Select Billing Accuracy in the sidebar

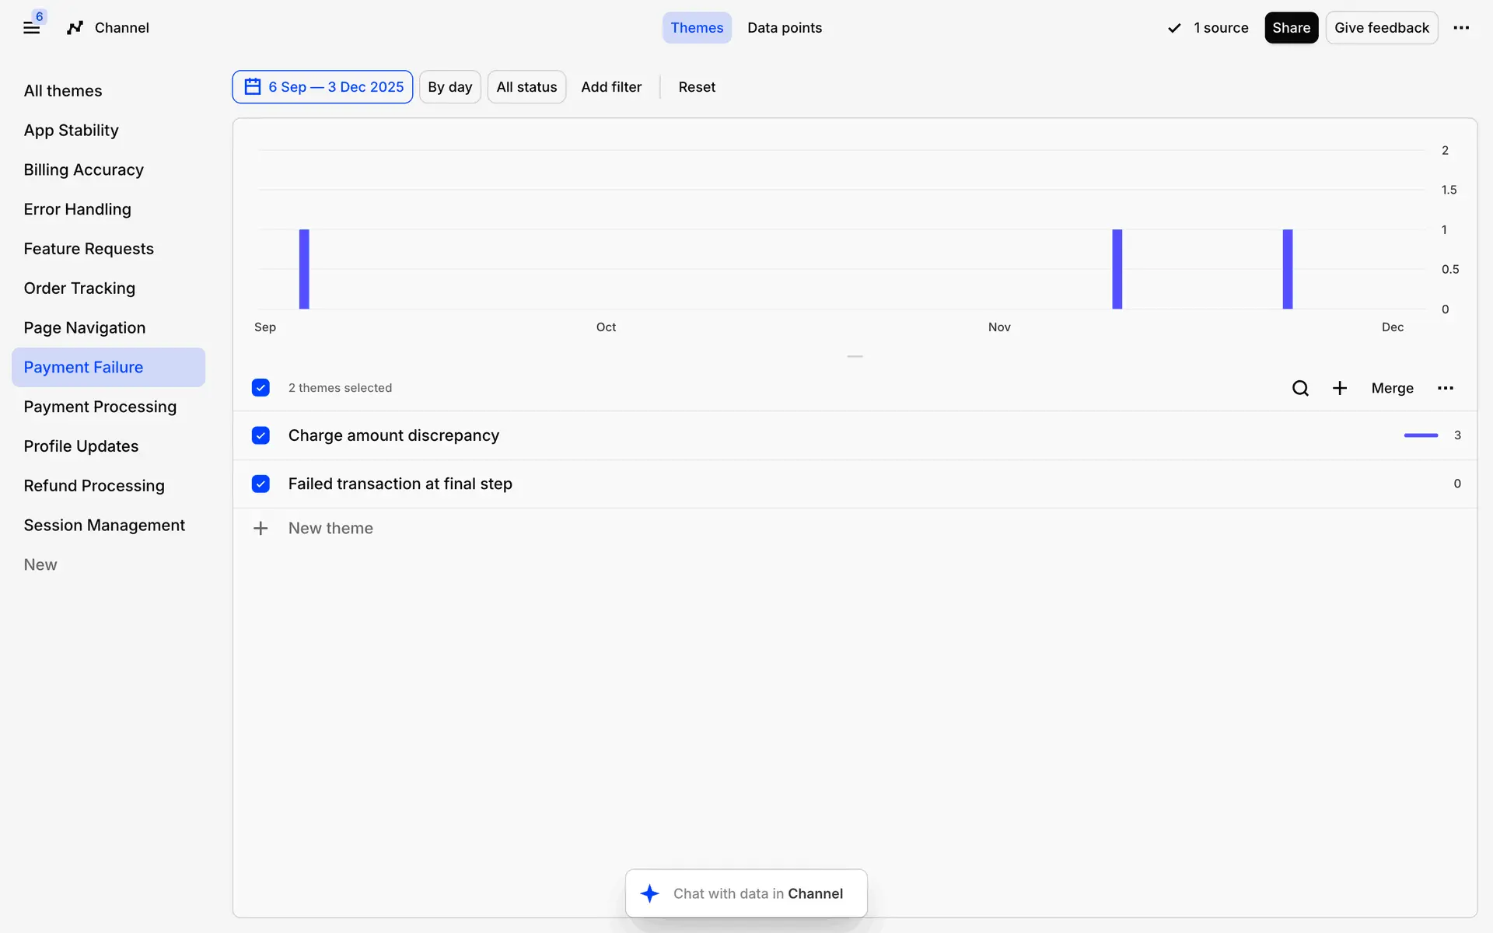pos(83,169)
